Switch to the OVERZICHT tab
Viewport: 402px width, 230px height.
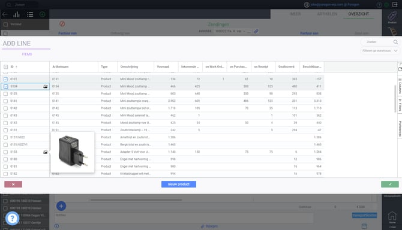point(358,14)
